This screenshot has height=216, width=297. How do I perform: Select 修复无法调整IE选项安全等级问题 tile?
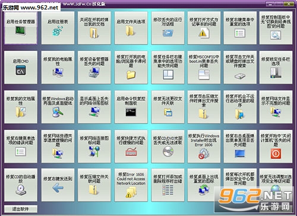pos(276,185)
